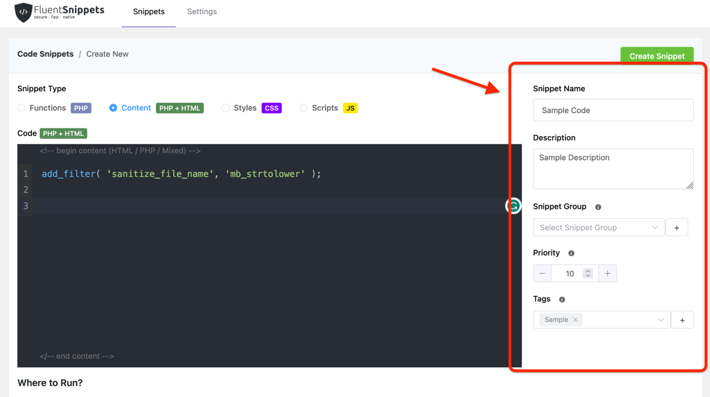Open the Select Snippet Group dropdown
The image size is (710, 397).
coord(599,227)
